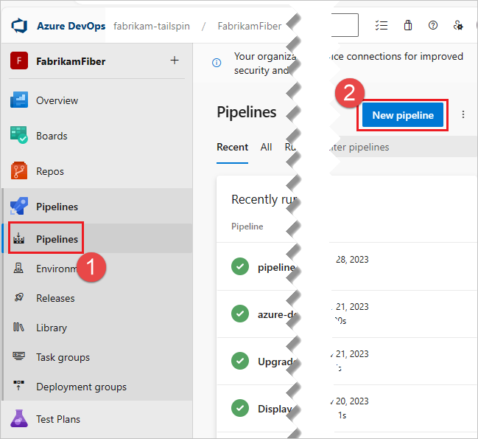Click the plus icon beside FabrikamFiber
Image resolution: width=478 pixels, height=439 pixels.
coord(175,61)
